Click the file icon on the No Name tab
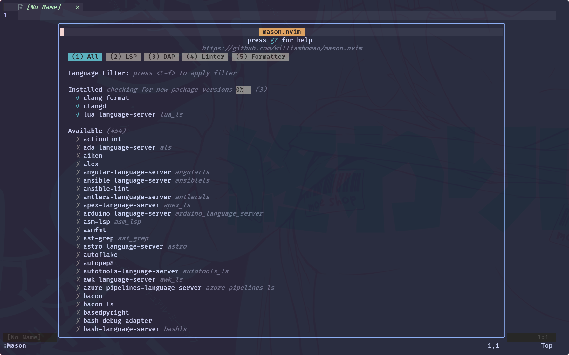Viewport: 569px width, 355px height. [21, 7]
